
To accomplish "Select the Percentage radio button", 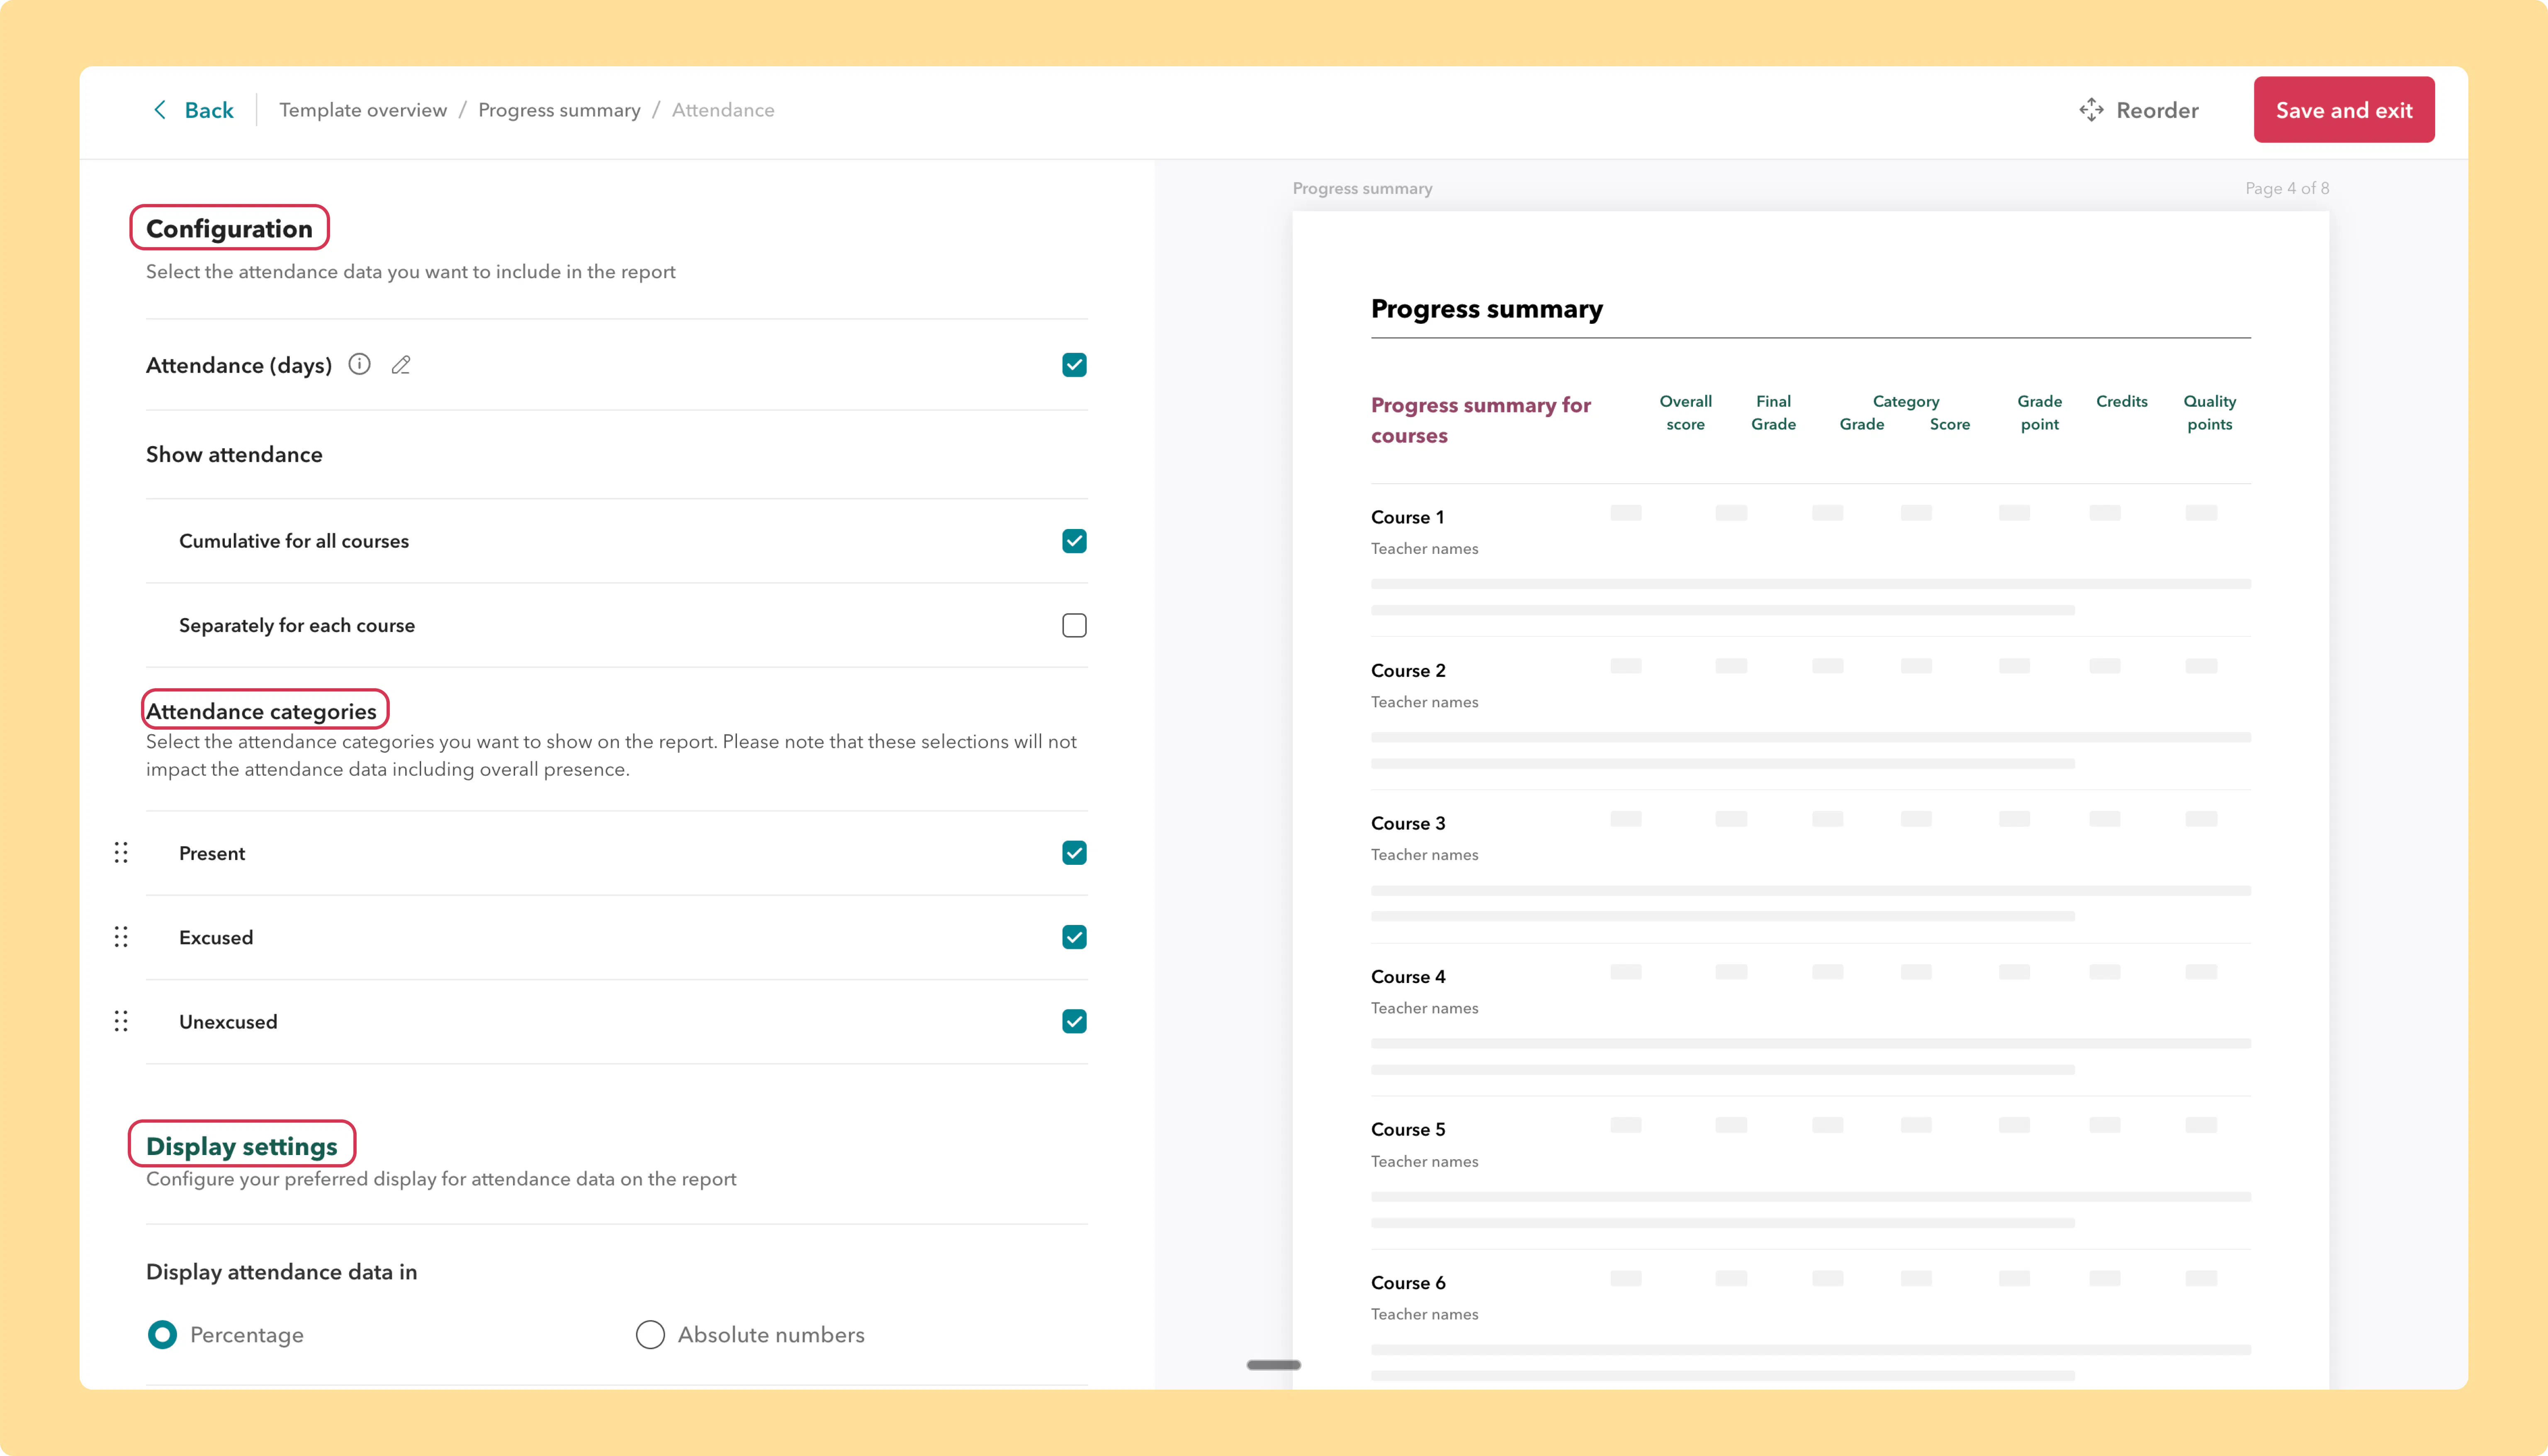I will click(x=162, y=1335).
